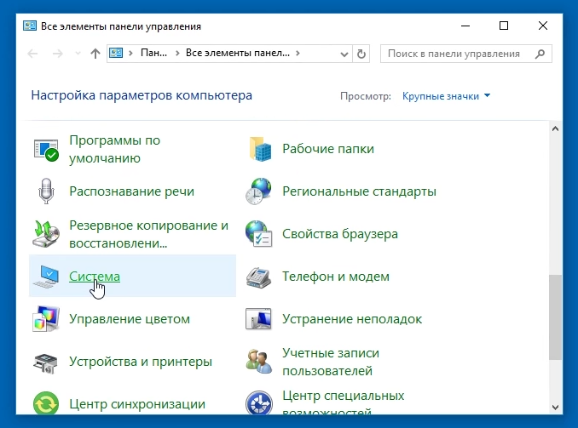Expand the chevron after Все элементы панели
578x428 pixels.
[298, 54]
